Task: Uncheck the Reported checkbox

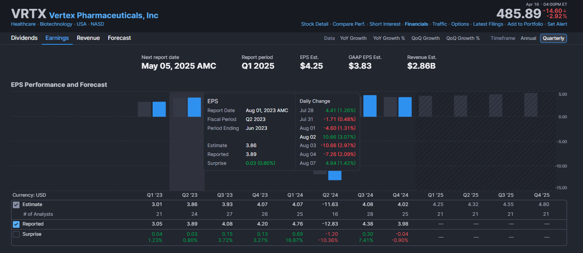Action: [16, 224]
